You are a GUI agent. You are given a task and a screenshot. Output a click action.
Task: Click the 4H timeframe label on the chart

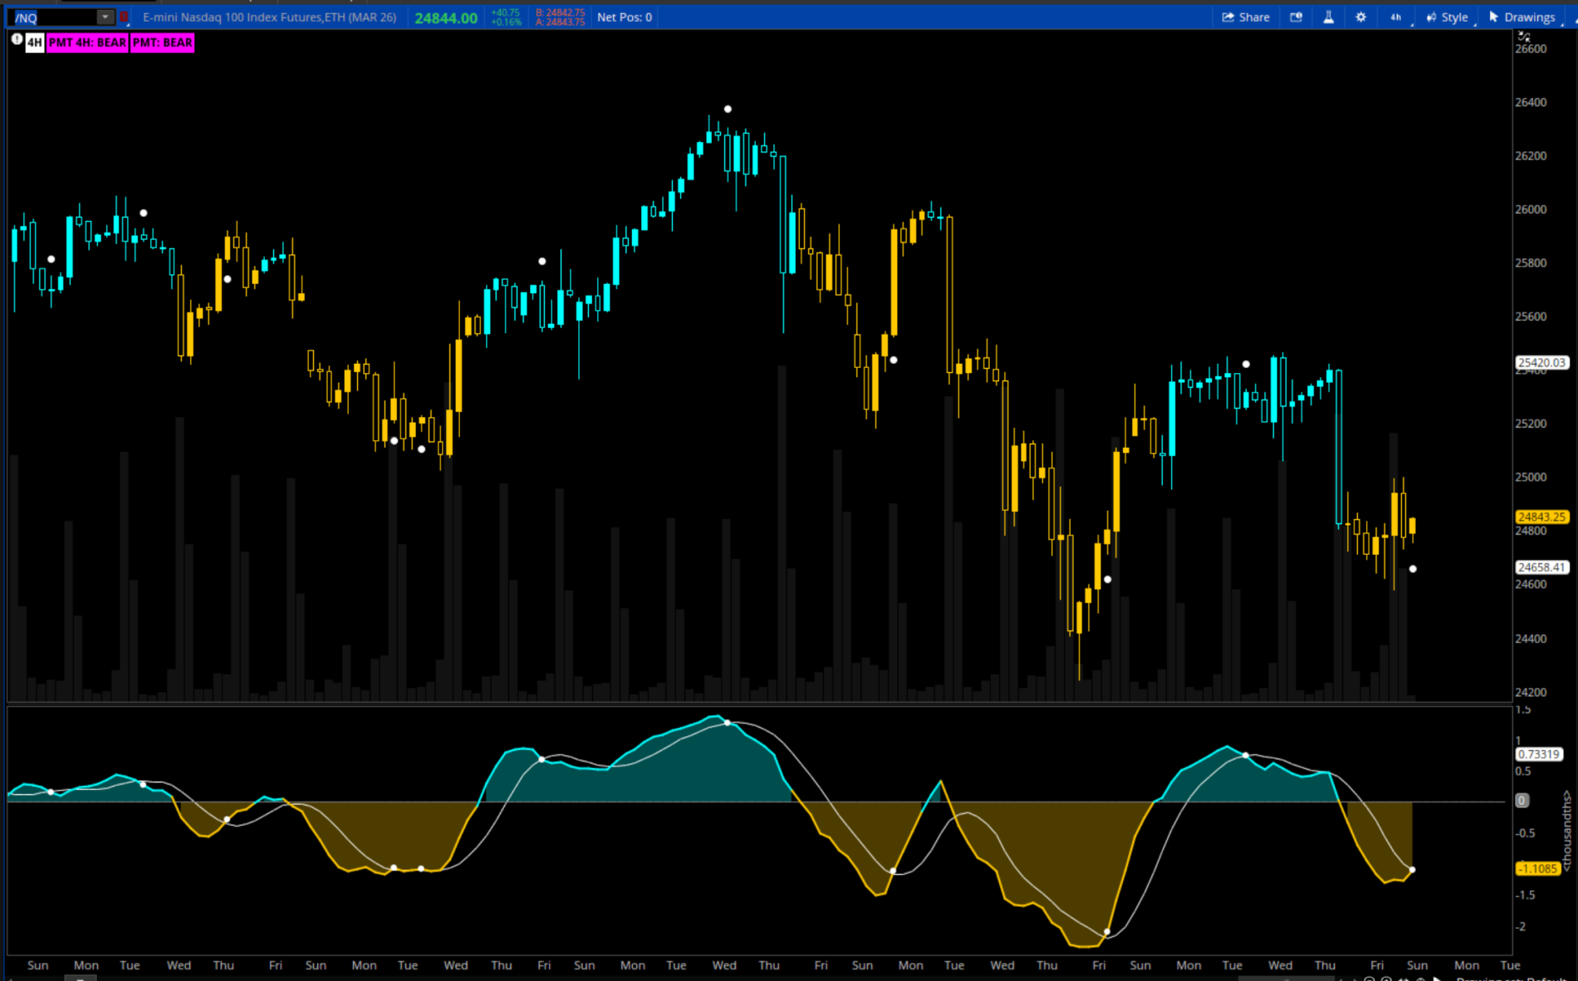coord(34,42)
